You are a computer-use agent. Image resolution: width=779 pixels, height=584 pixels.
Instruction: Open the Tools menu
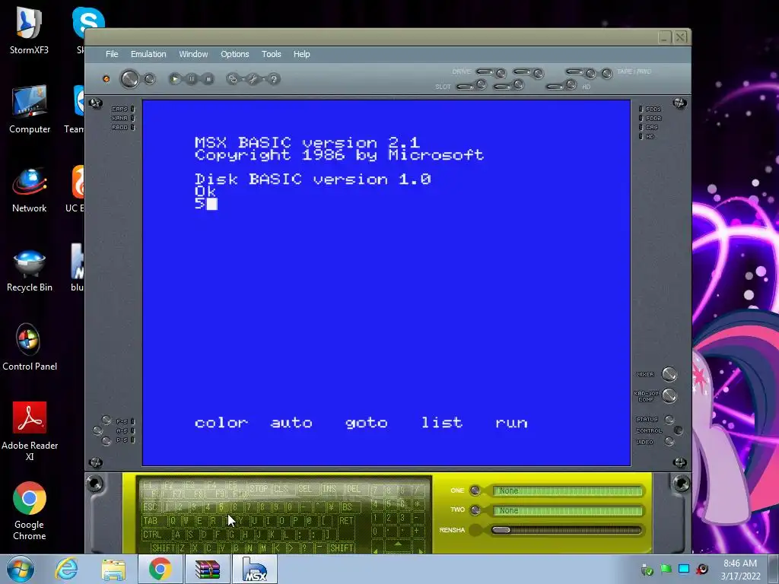click(x=272, y=54)
